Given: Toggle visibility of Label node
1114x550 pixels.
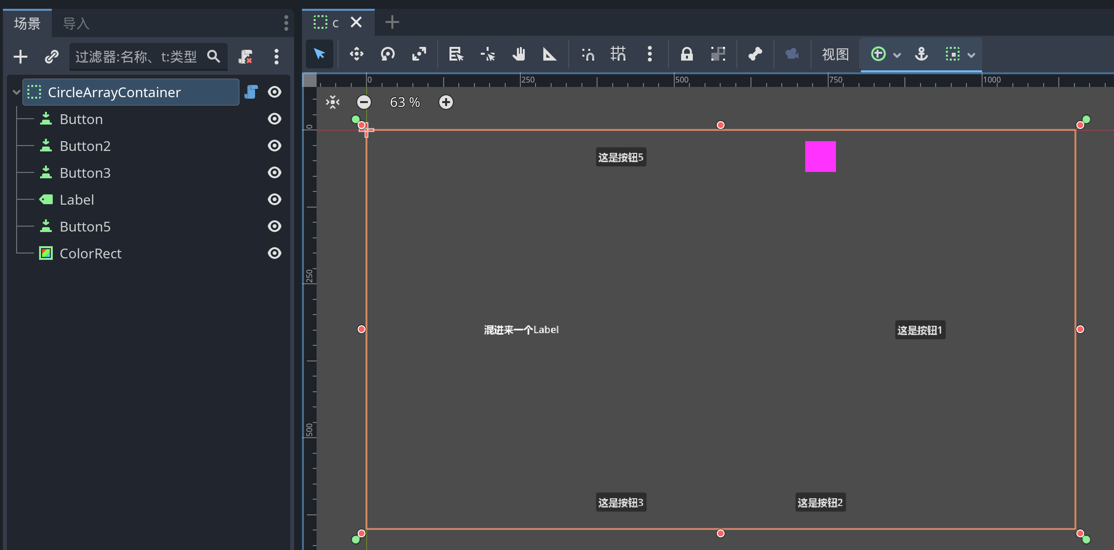Looking at the screenshot, I should (x=275, y=199).
